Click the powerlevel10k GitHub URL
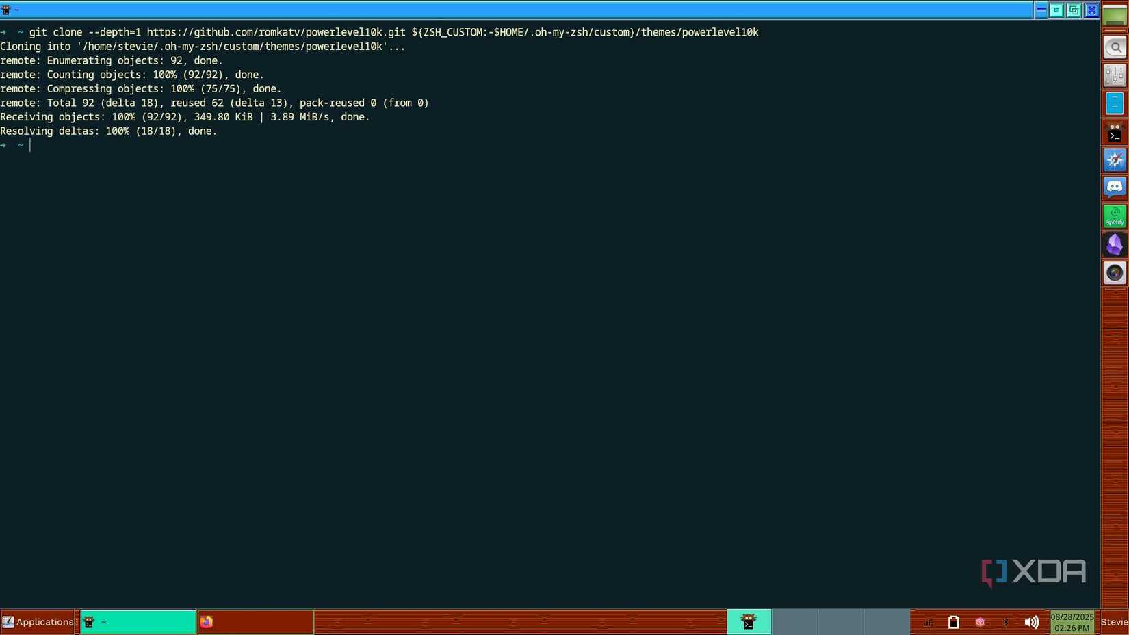Screen dimensions: 1129x635 tap(274, 31)
